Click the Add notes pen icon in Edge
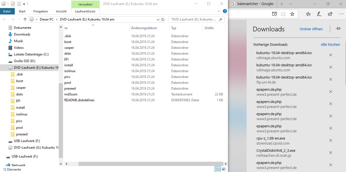Image resolution: width=346 pixels, height=172 pixels. click(x=319, y=14)
